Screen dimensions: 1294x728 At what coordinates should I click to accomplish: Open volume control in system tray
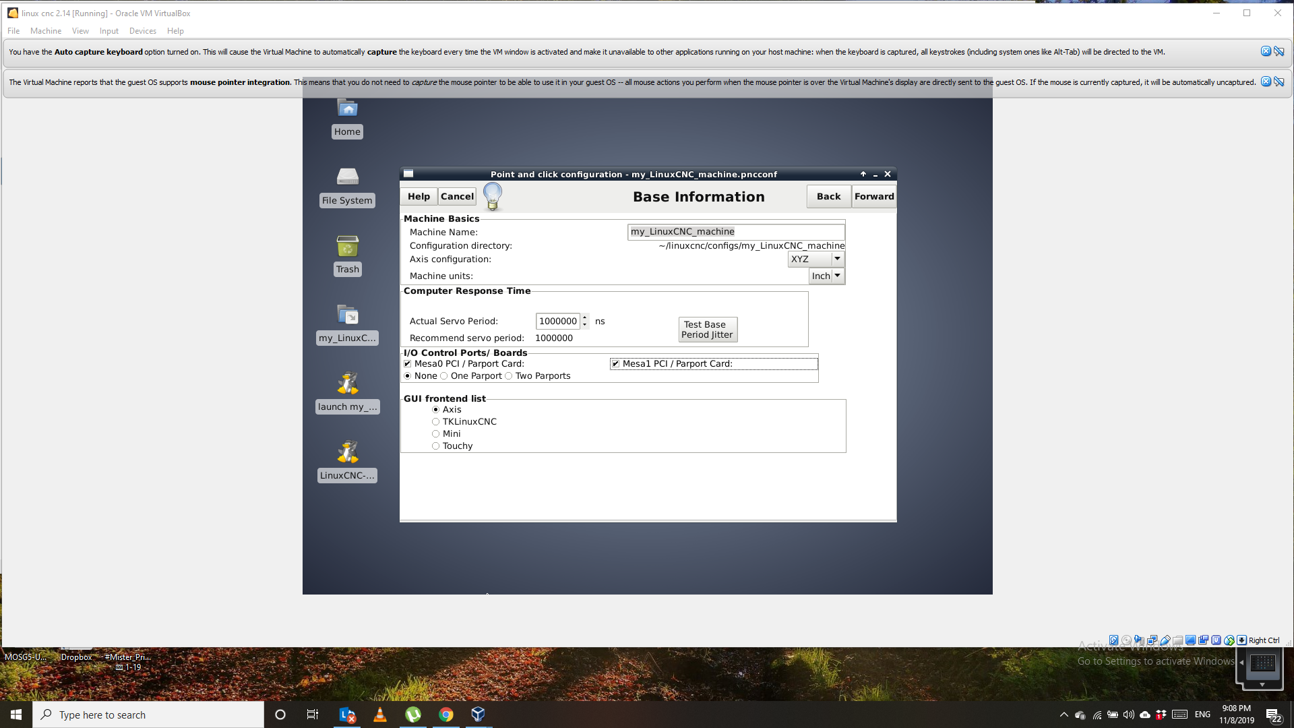pyautogui.click(x=1128, y=715)
